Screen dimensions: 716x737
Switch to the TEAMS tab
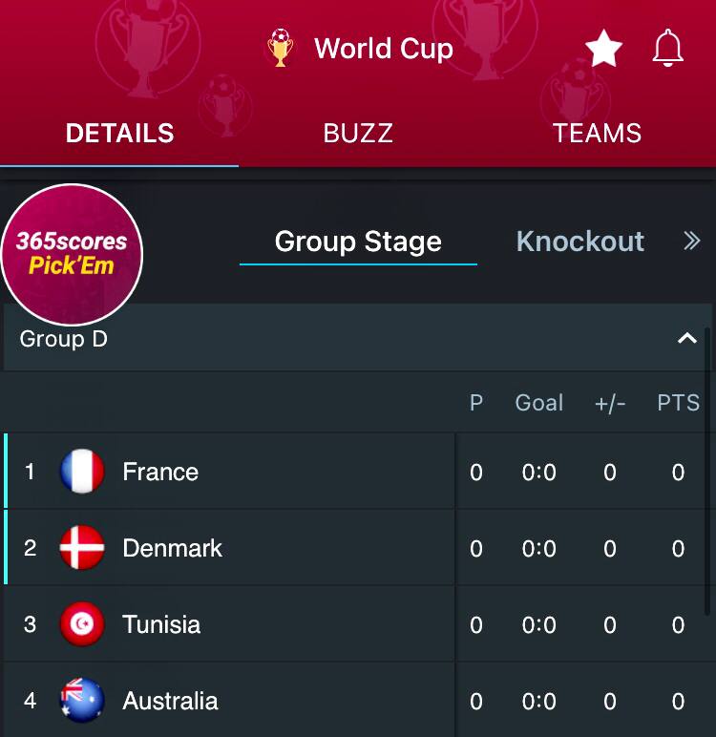(x=597, y=133)
